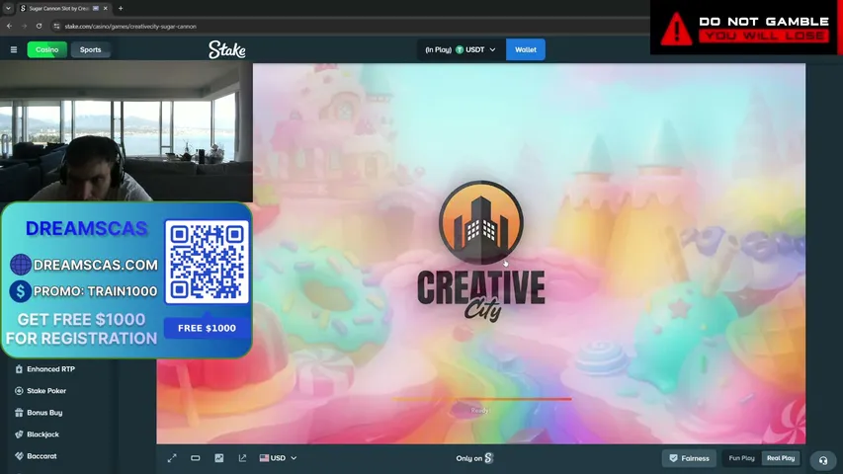Open Blackjack in sidebar

pos(43,434)
